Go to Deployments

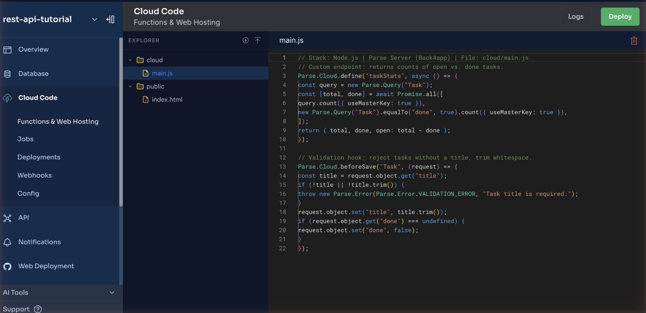(39, 157)
